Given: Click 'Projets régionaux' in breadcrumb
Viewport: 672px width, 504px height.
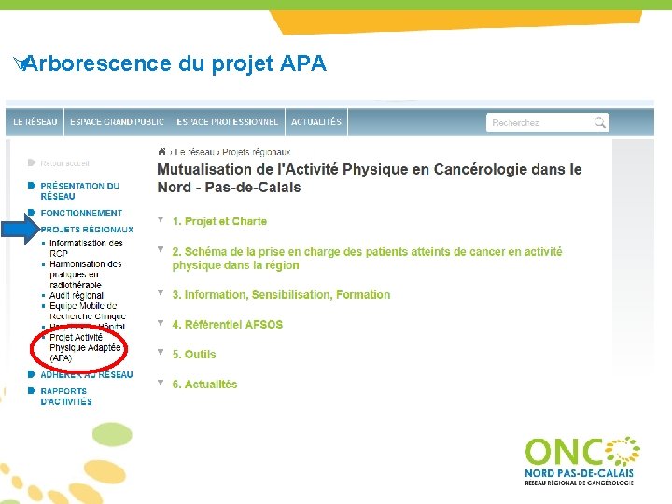Looking at the screenshot, I should (257, 152).
